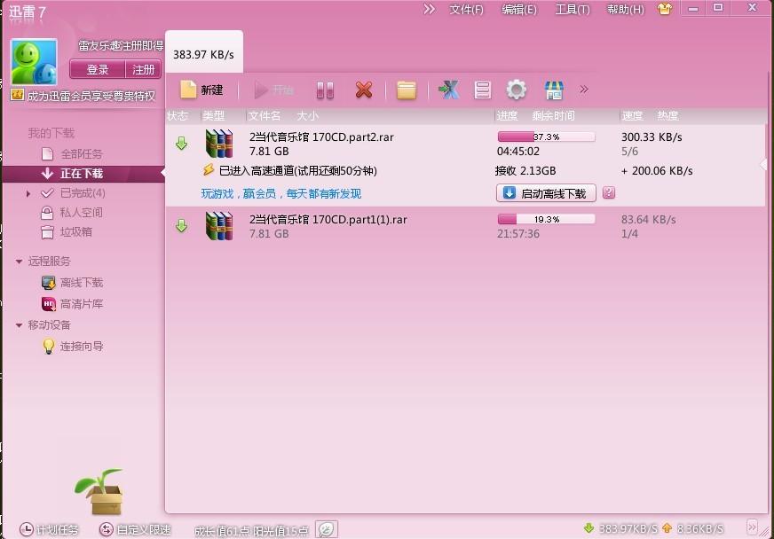
Task: Select 正在下载 in the sidebar
Action: tap(82, 174)
